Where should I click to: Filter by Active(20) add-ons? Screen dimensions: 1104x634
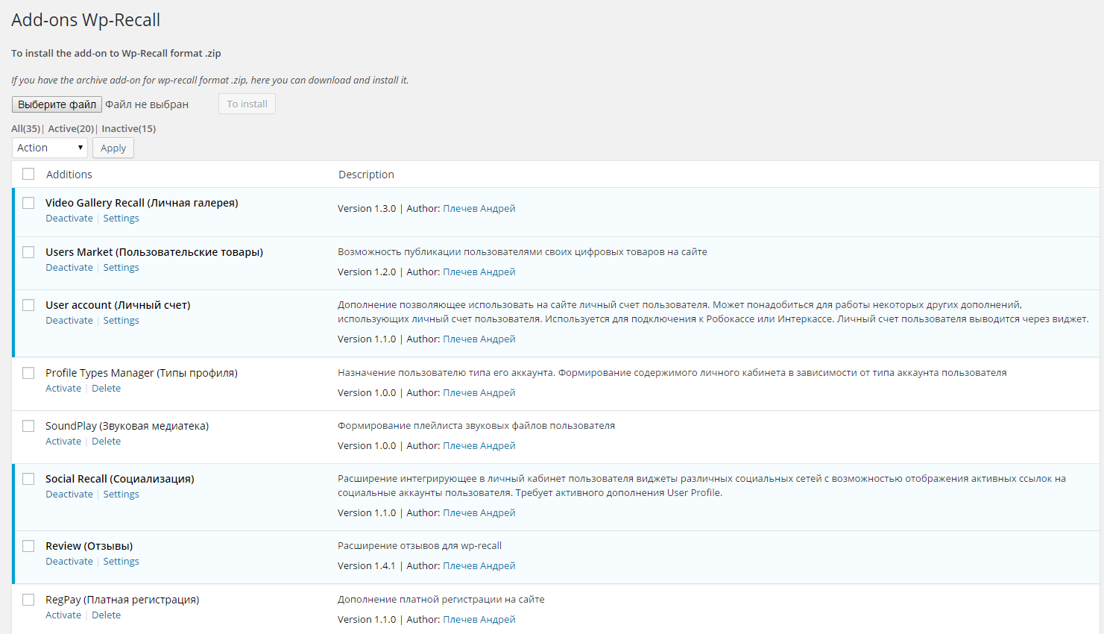coord(71,128)
